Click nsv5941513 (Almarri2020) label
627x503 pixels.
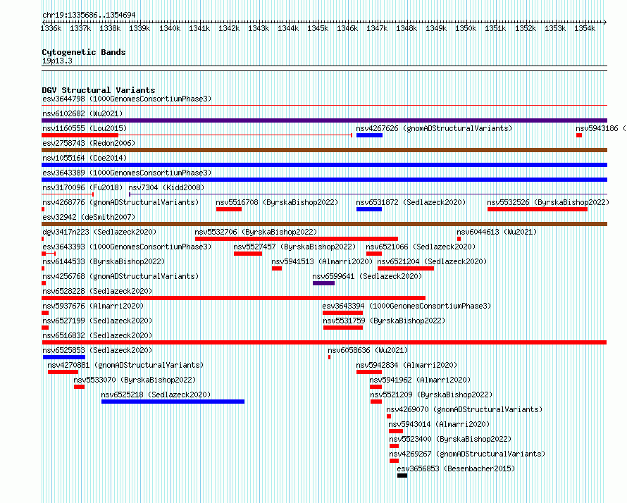[322, 261]
